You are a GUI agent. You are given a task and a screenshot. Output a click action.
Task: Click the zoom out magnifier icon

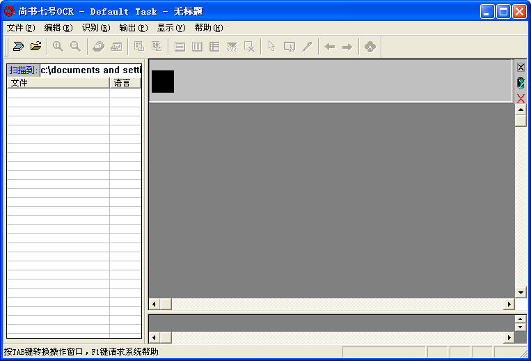(75, 47)
